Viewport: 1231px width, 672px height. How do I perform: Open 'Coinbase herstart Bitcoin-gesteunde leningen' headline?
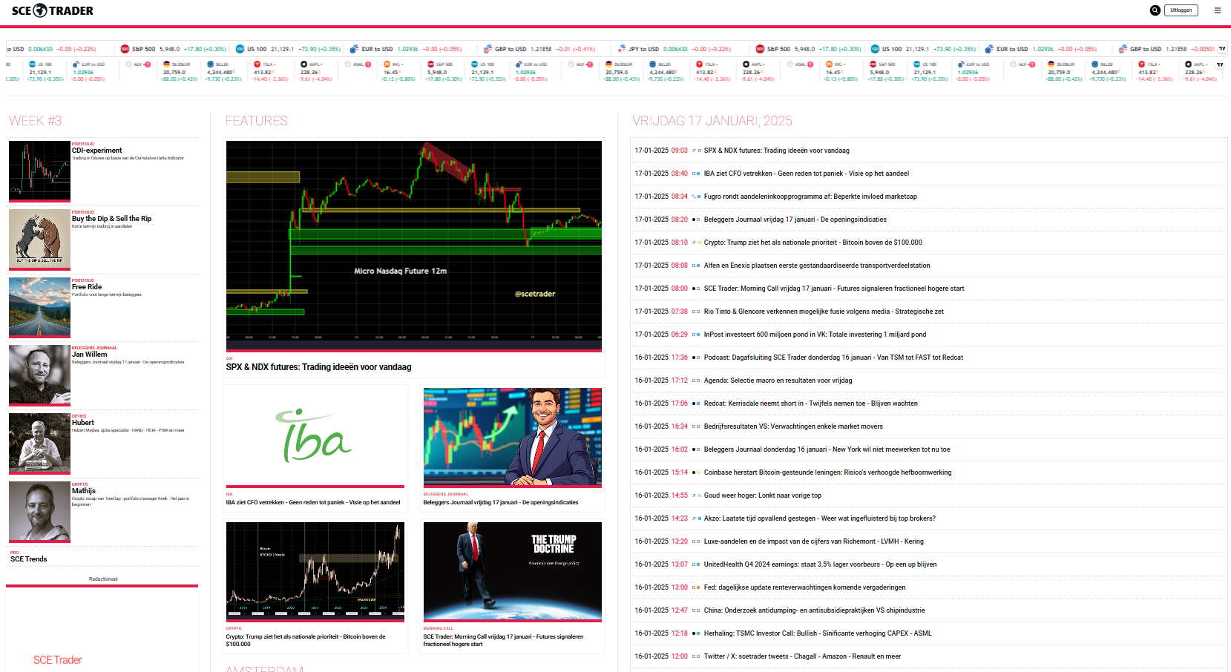tap(827, 472)
